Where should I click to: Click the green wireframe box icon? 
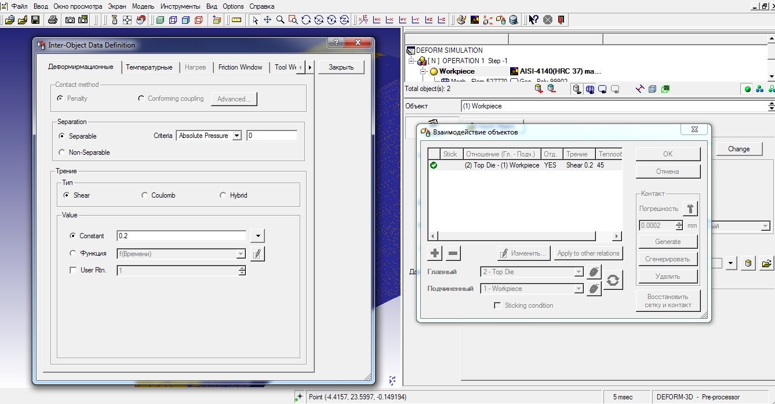point(665,89)
